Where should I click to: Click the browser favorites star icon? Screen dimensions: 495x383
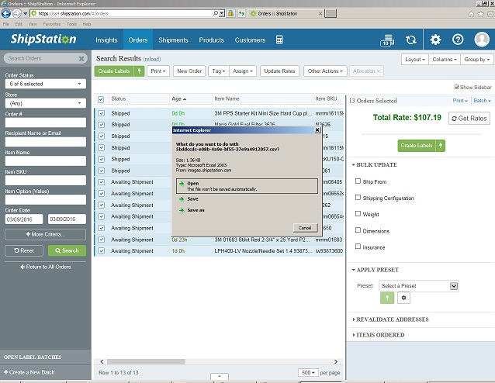(x=480, y=14)
